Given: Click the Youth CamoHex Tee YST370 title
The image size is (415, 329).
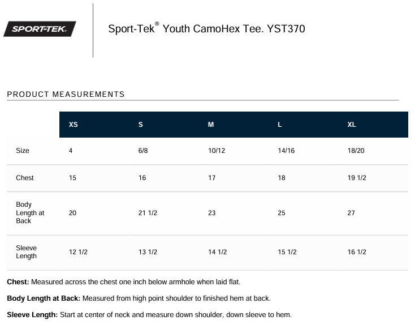Looking at the screenshot, I should [206, 28].
